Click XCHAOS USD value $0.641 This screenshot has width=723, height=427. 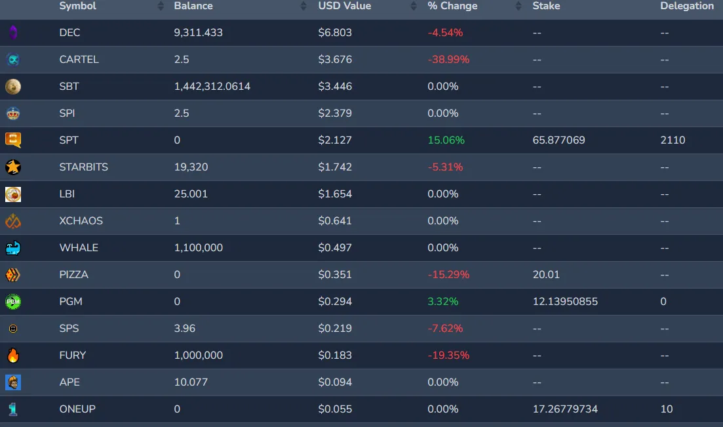(x=335, y=221)
